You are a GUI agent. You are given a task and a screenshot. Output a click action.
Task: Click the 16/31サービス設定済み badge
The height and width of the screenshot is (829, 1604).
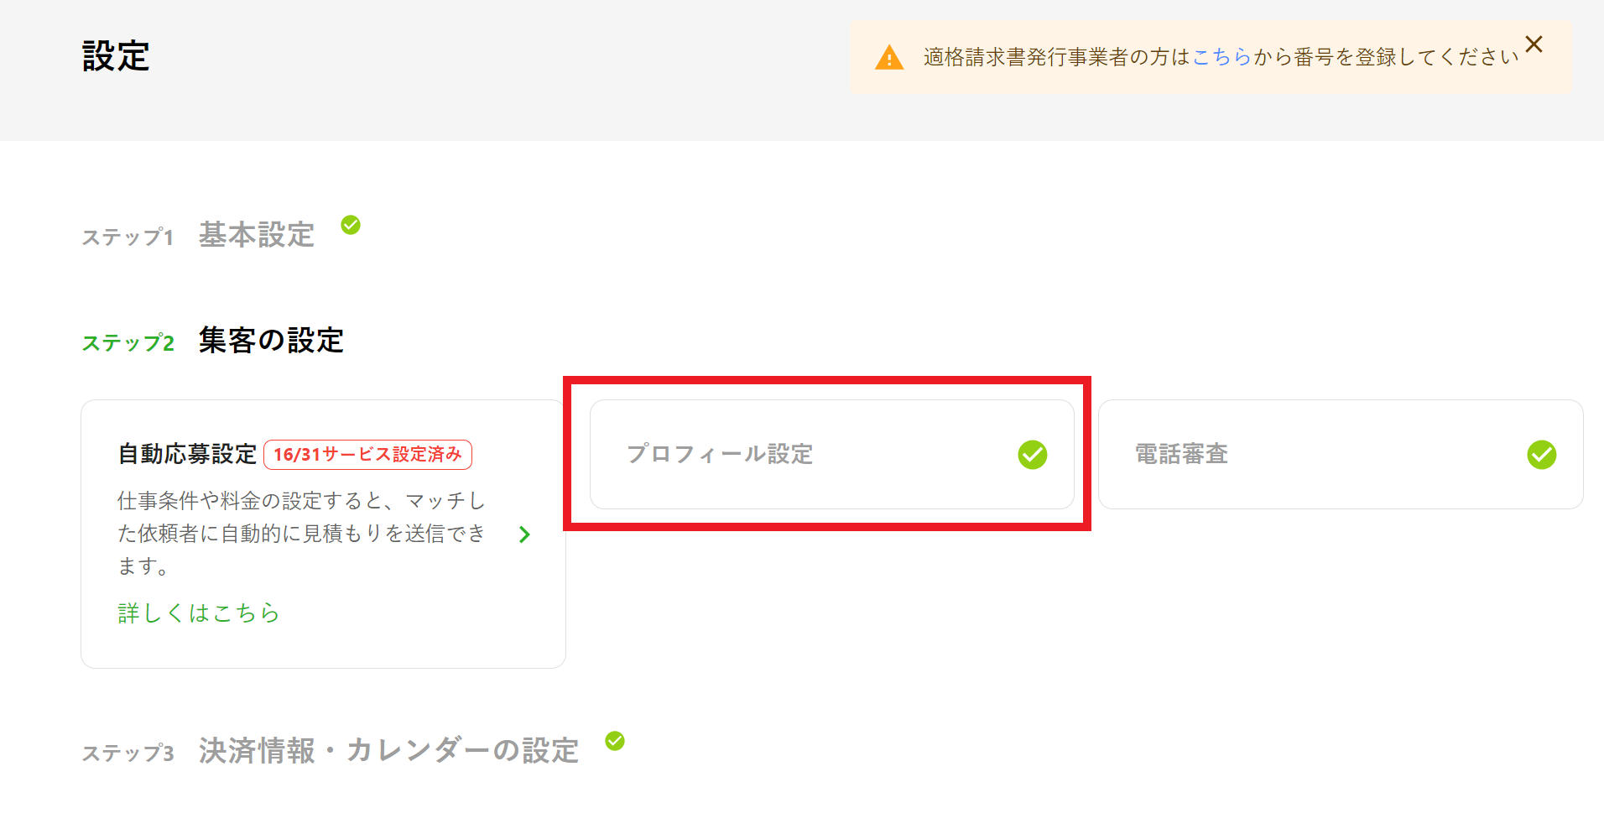pos(367,454)
